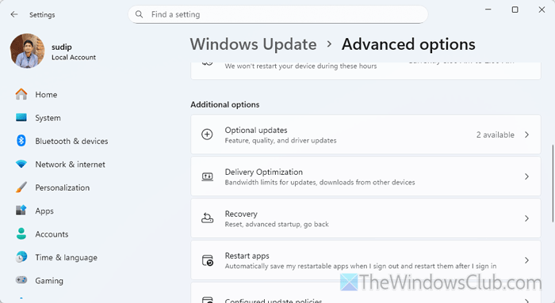Click the Network wifi icon
Viewport: 555px width, 303px height.
(21, 165)
